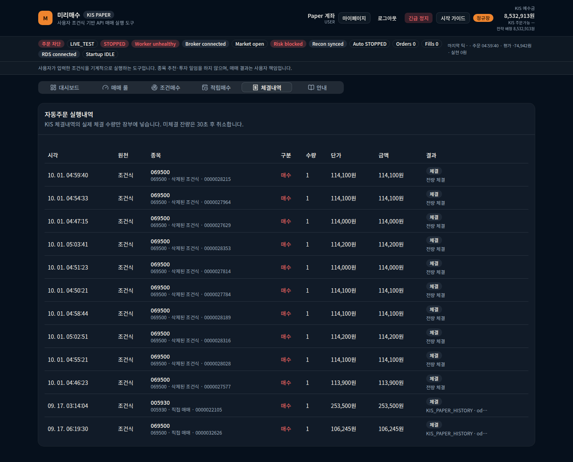Select the Auto STOPPED status chip
Screen dimensions: 573x462
coord(370,44)
